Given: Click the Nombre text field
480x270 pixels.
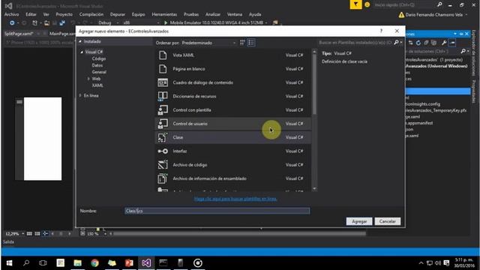Looking at the screenshot, I should click(x=217, y=211).
